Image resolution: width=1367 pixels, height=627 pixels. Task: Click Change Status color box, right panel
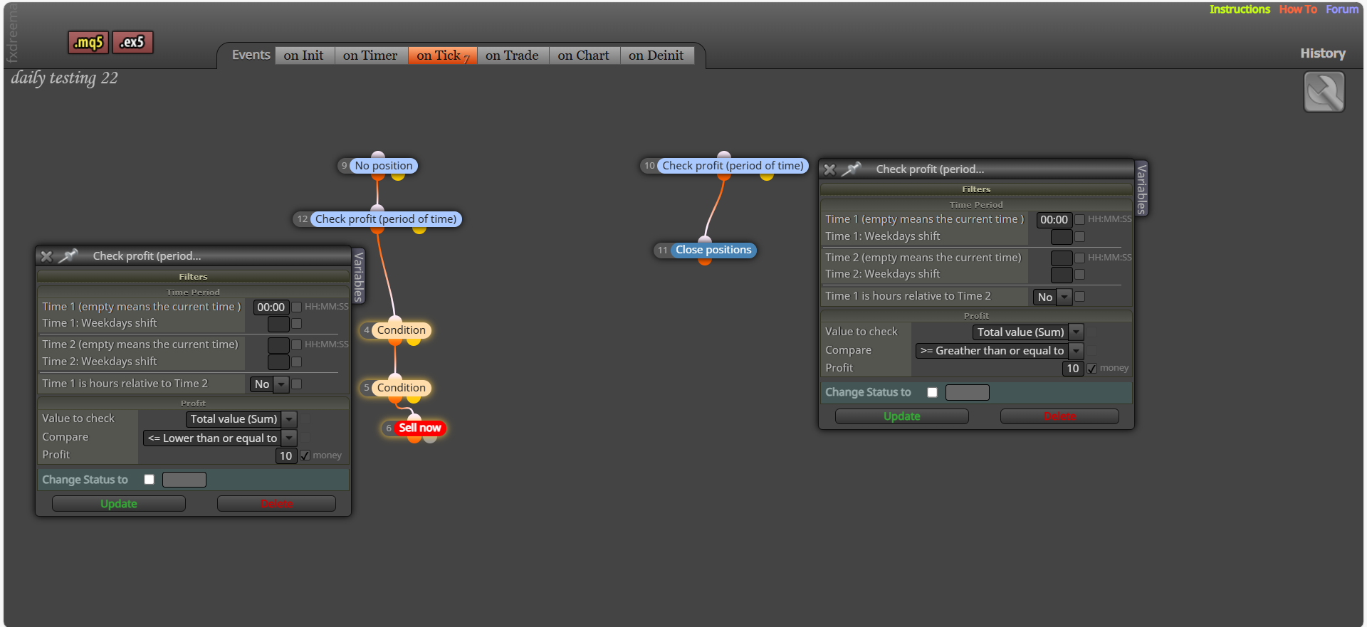[x=968, y=392]
